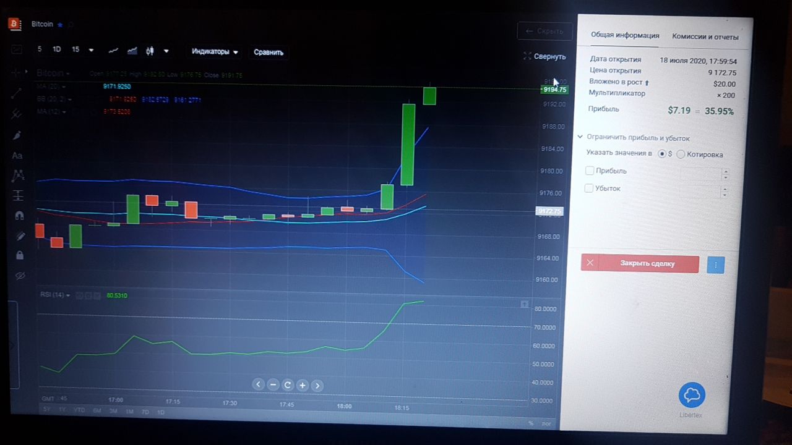Click the GMT timezone label
The height and width of the screenshot is (445, 792).
pos(48,399)
